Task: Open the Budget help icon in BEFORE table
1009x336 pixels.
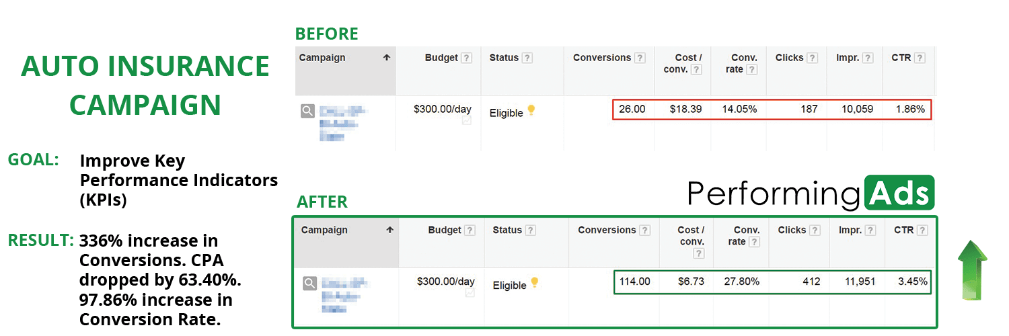Action: pos(466,58)
